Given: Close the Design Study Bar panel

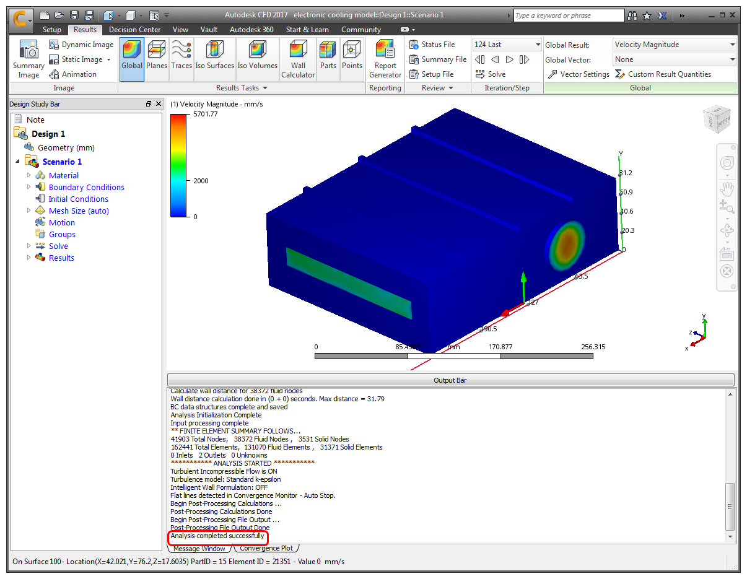Looking at the screenshot, I should click(x=159, y=104).
